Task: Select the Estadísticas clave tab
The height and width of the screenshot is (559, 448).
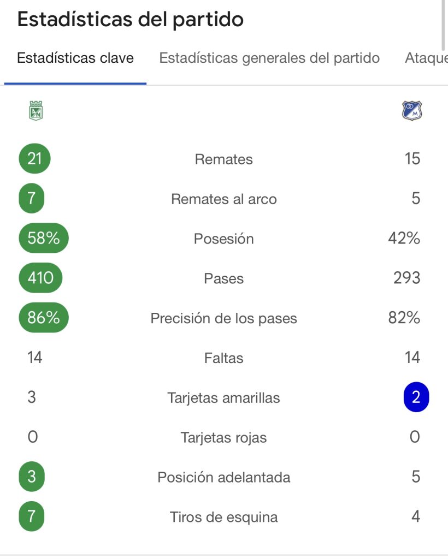Action: pos(75,58)
